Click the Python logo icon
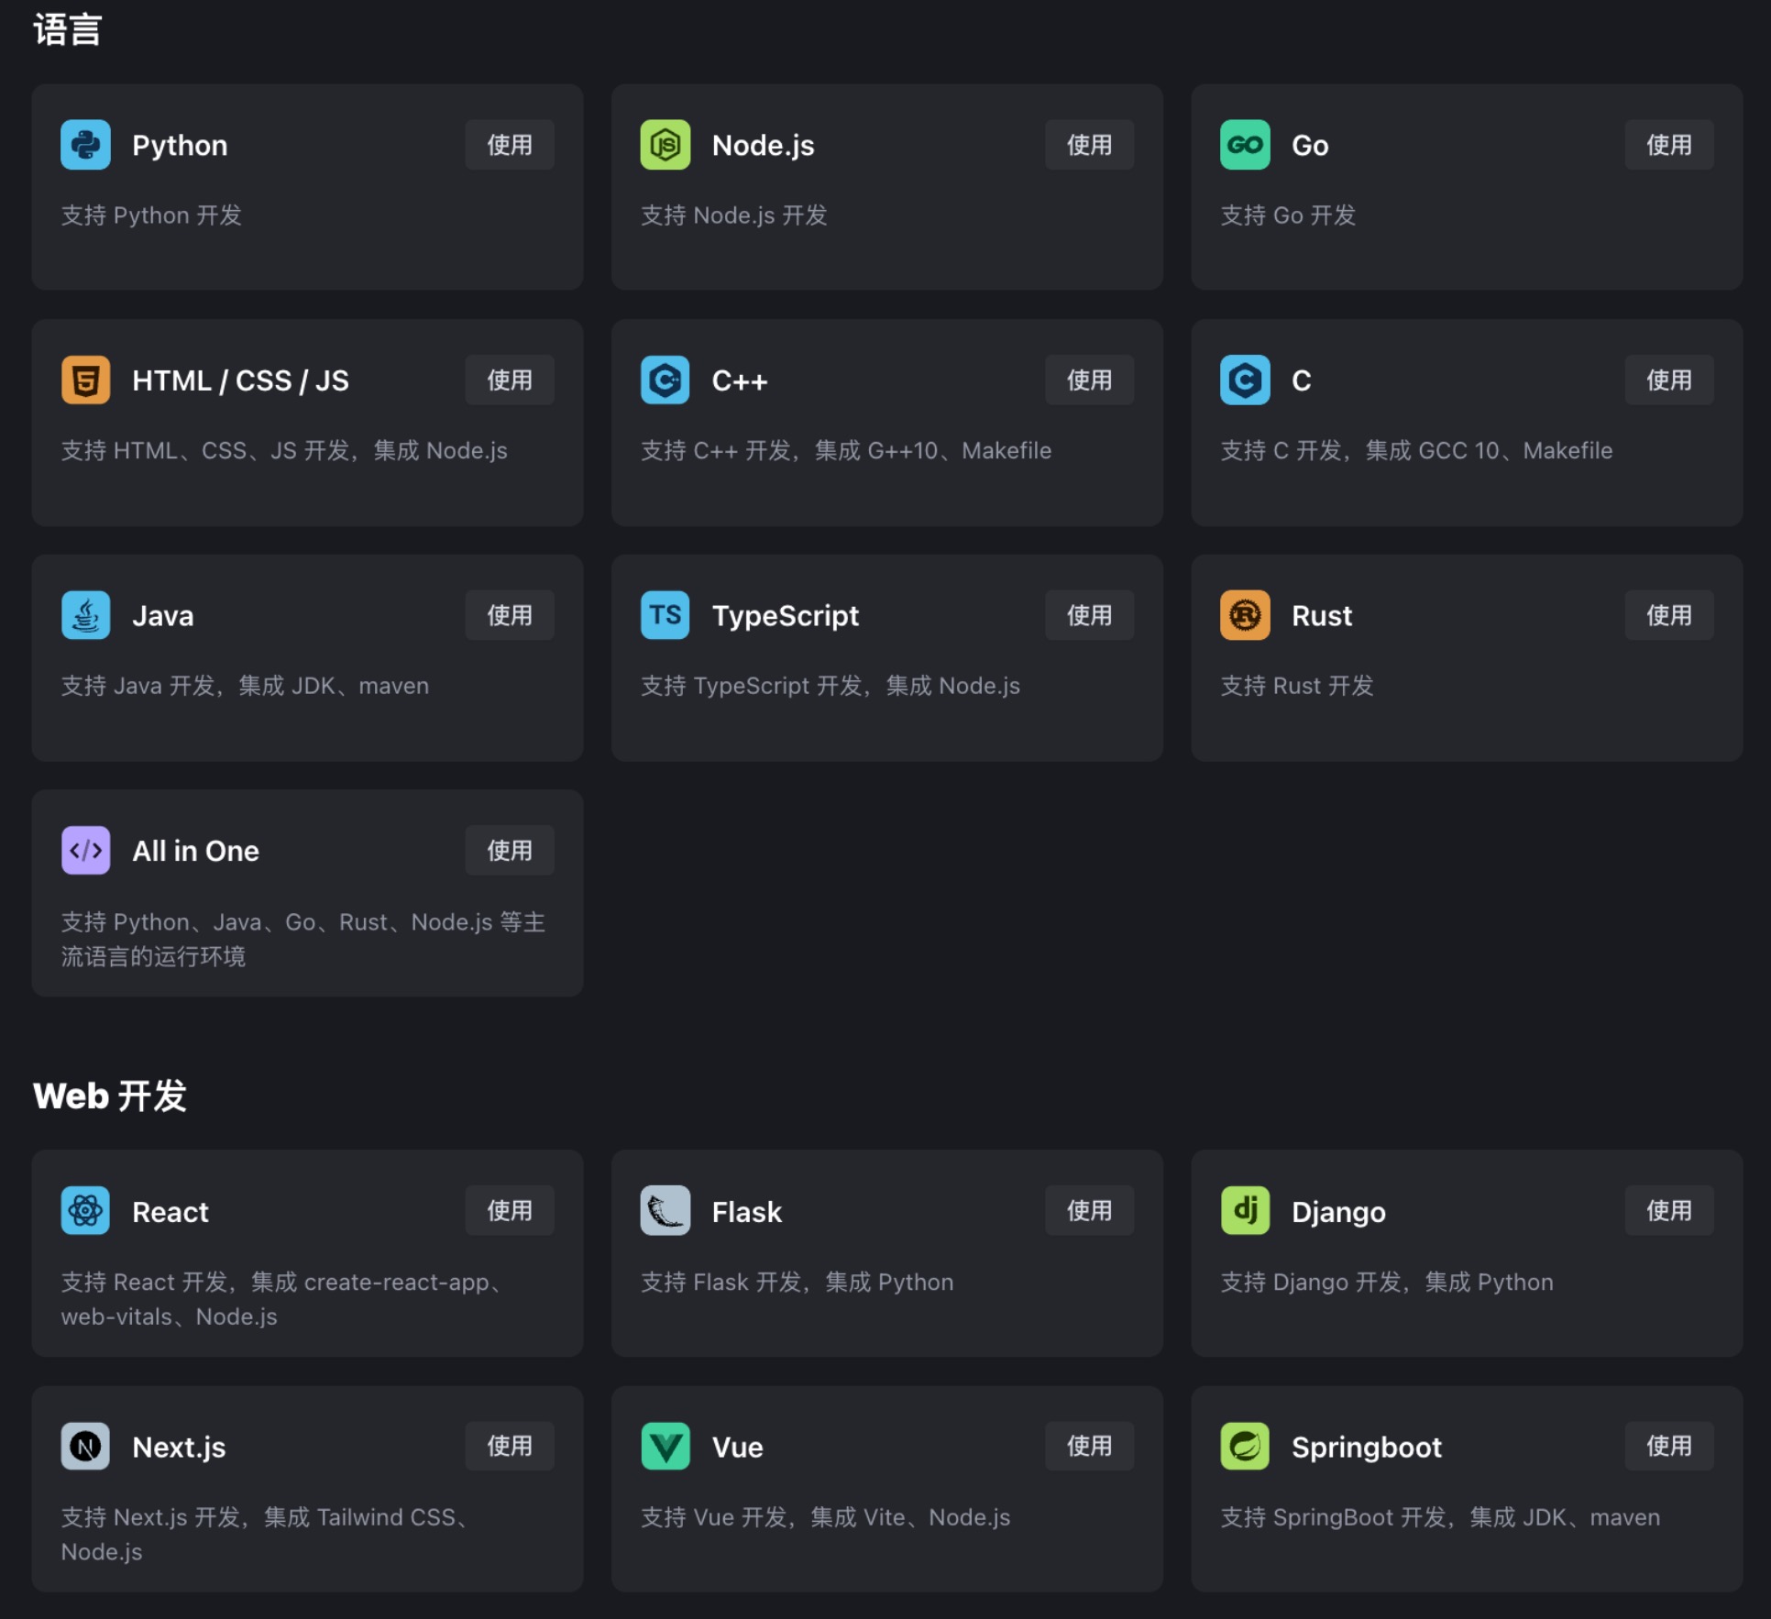 pos(85,145)
